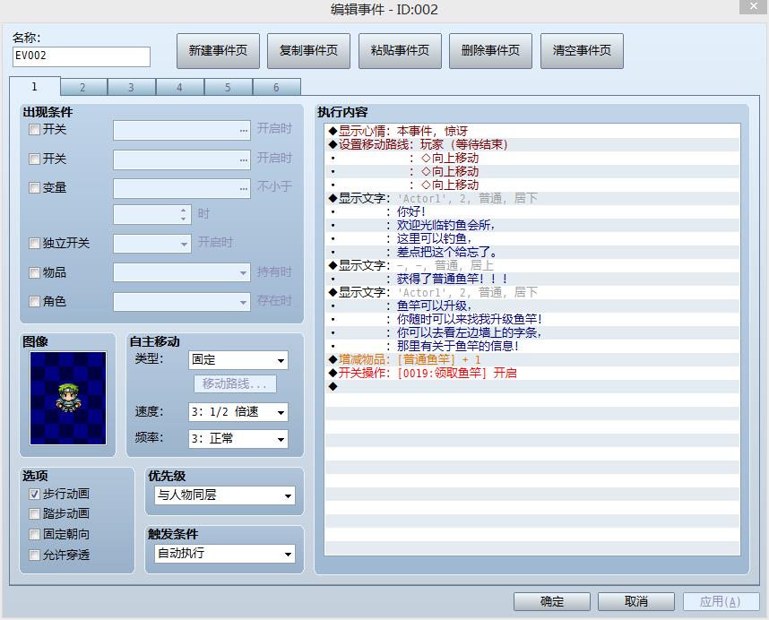The image size is (769, 620).
Task: Close the 编辑事件 dialog window
Action: click(753, 6)
